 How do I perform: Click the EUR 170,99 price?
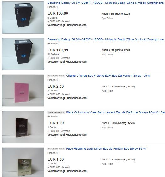(58, 50)
